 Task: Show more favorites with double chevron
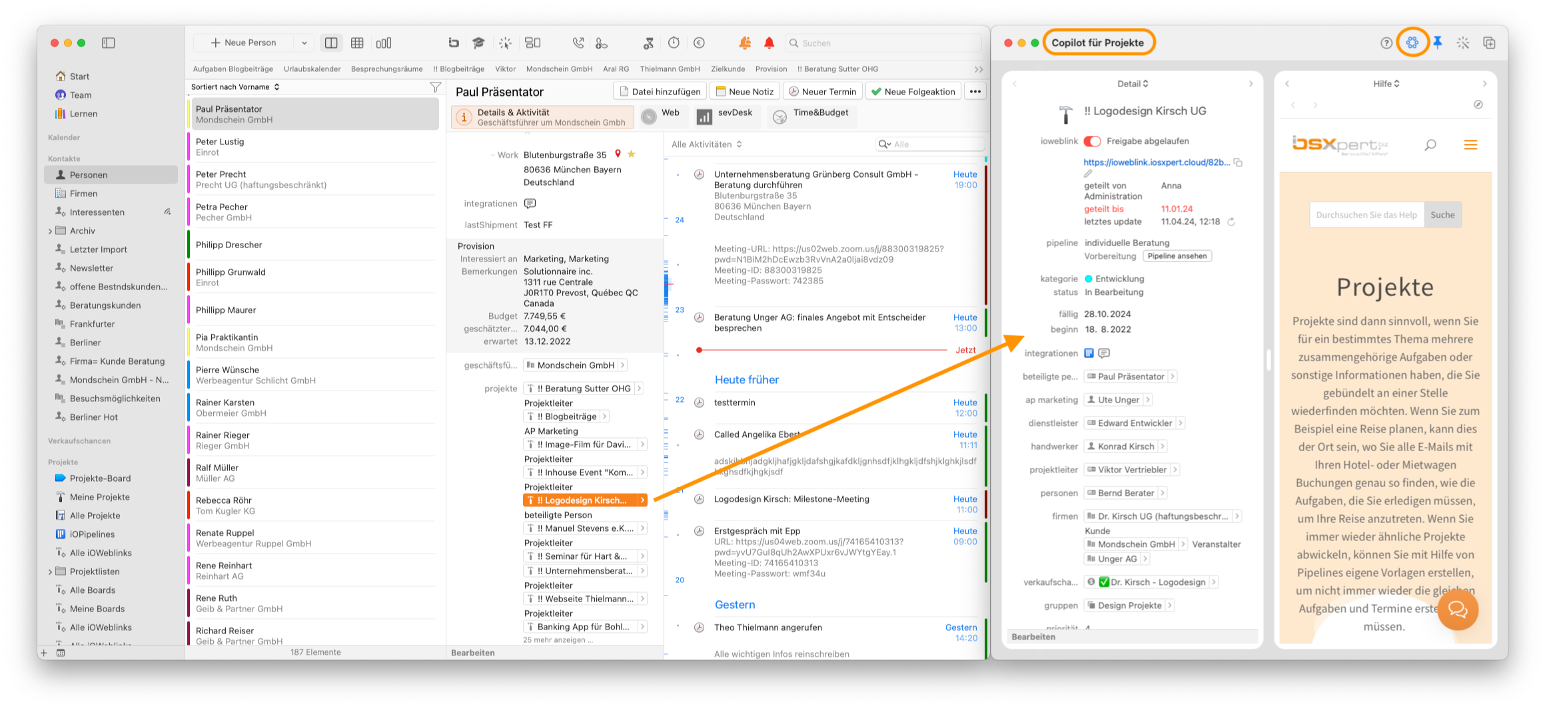pos(978,69)
